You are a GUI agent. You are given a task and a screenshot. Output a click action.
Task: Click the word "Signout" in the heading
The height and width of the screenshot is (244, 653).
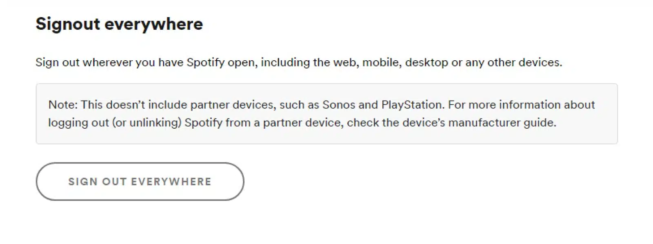coord(68,24)
